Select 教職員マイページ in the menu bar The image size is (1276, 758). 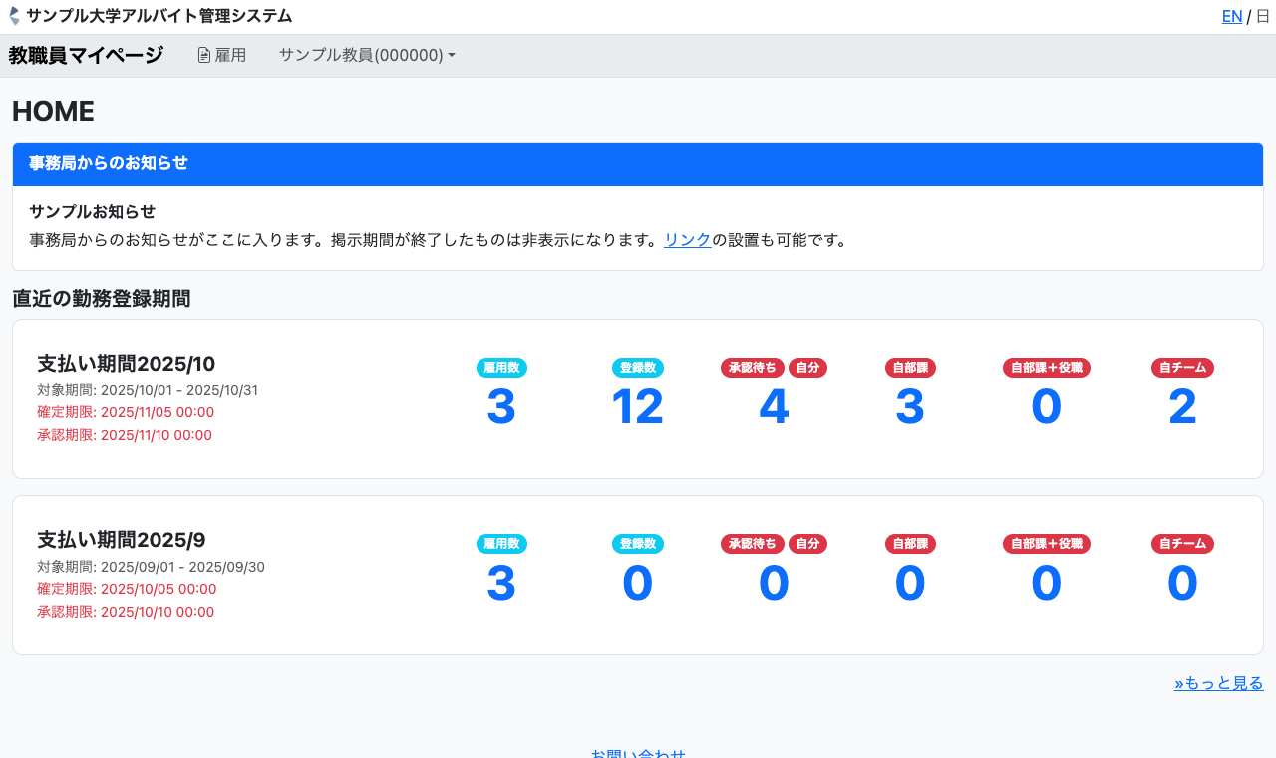coord(85,55)
